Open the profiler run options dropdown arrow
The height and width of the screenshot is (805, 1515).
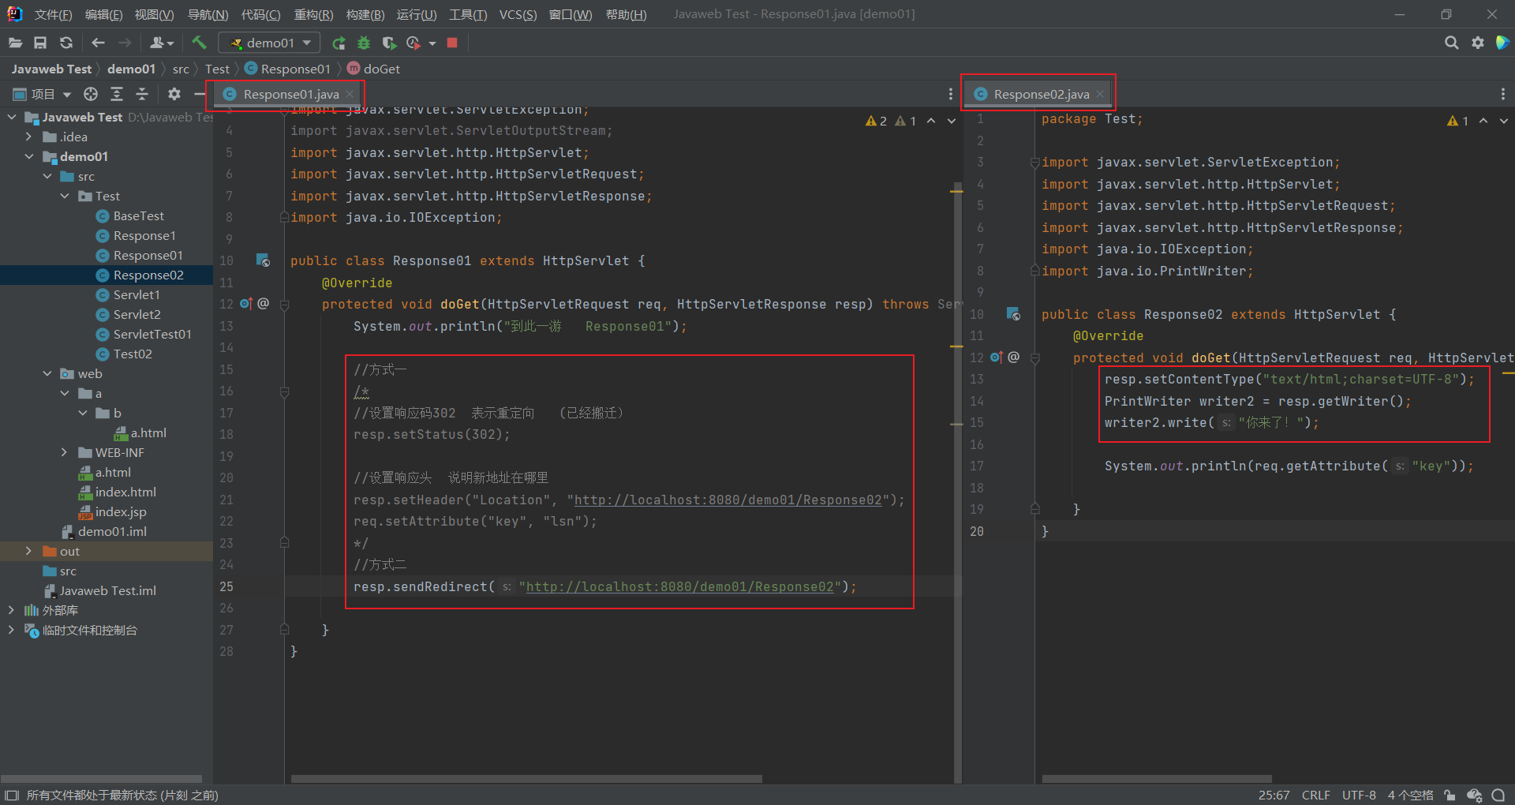tap(432, 43)
